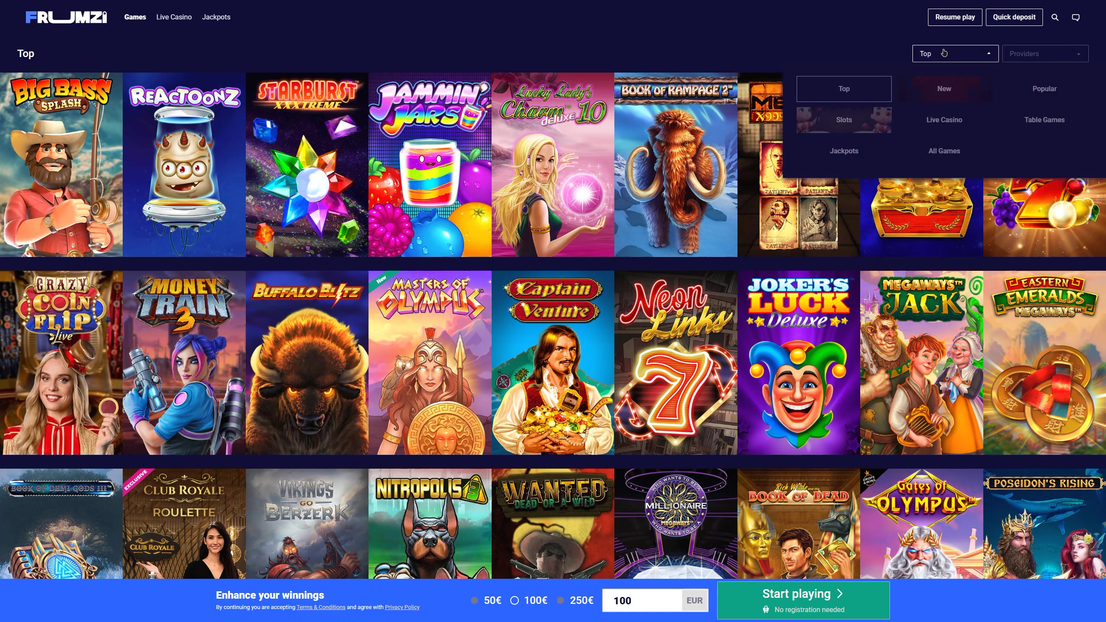Click the Resume play button
Screen dimensions: 1106x622
[955, 17]
